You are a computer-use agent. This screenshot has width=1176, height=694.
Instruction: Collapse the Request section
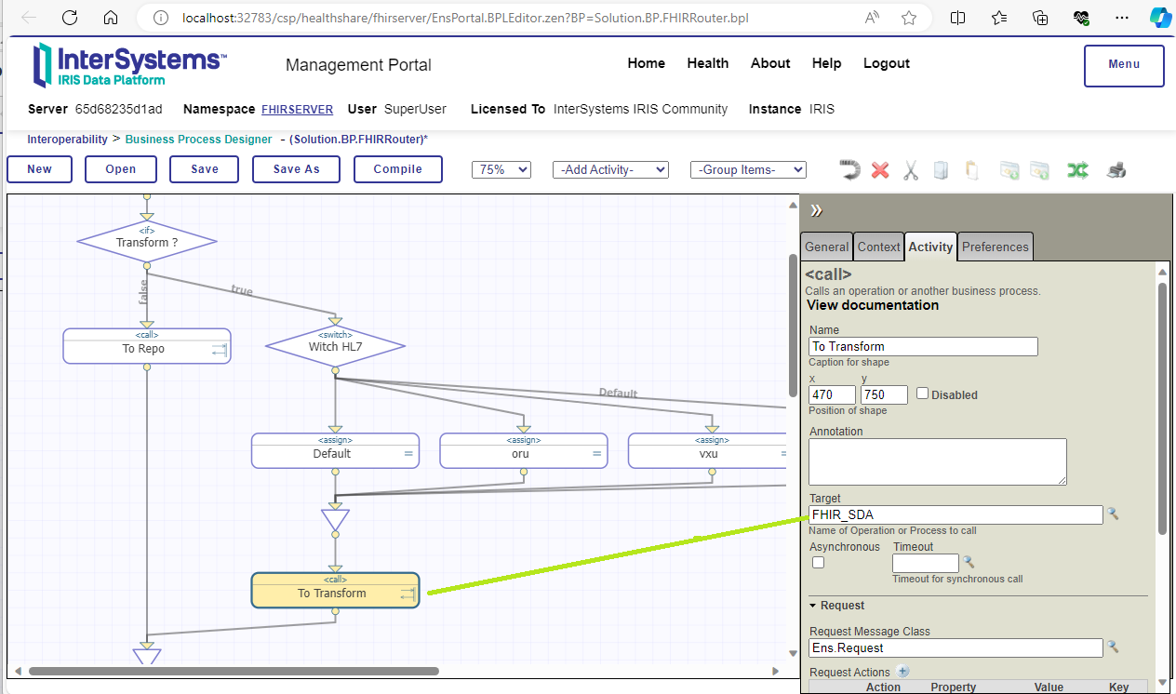coord(815,606)
